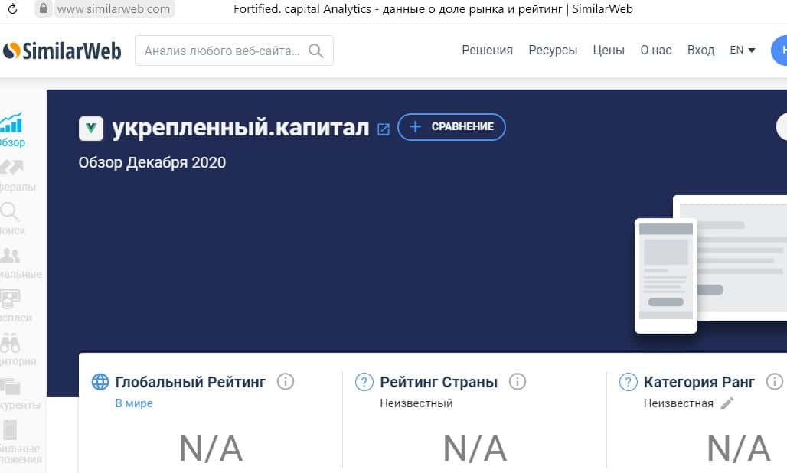Show info tooltip for Категория Ранг
This screenshot has width=787, height=473.
(775, 382)
